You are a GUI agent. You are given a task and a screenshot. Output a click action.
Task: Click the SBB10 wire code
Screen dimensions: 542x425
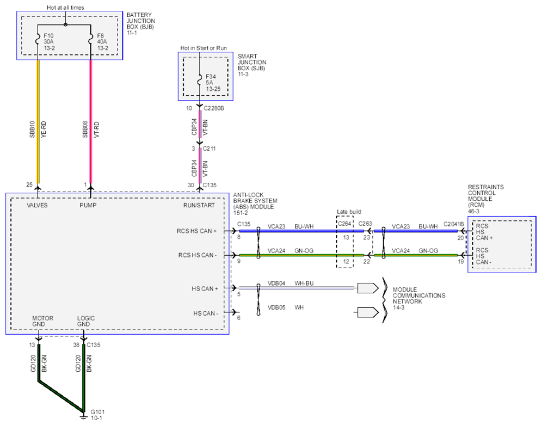click(32, 129)
